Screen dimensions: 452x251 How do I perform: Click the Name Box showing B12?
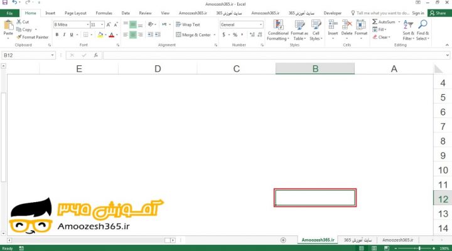(x=28, y=55)
